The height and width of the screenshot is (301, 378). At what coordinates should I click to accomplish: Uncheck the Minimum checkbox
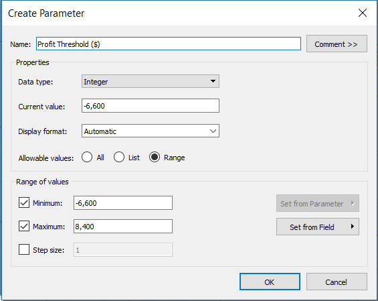point(24,202)
